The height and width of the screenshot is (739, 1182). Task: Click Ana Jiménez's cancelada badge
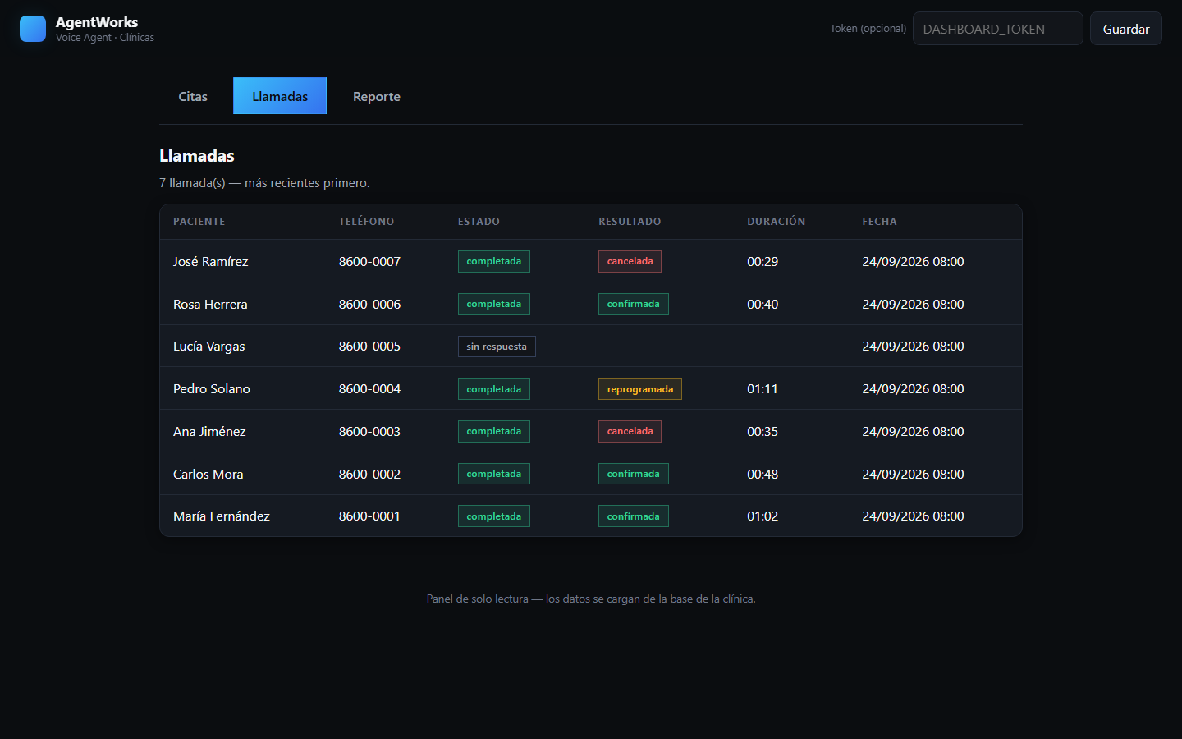point(630,431)
